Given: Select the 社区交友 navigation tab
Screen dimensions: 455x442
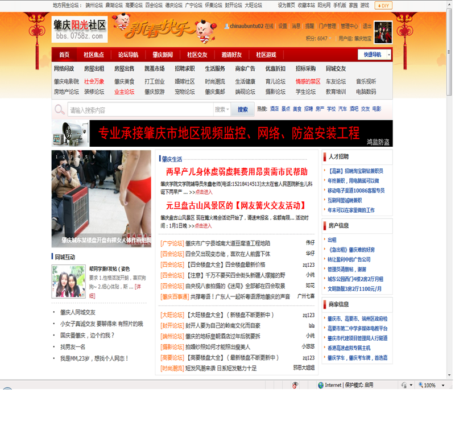Looking at the screenshot, I should click(197, 55).
